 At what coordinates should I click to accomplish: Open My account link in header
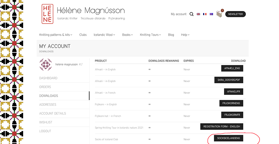(x=178, y=14)
